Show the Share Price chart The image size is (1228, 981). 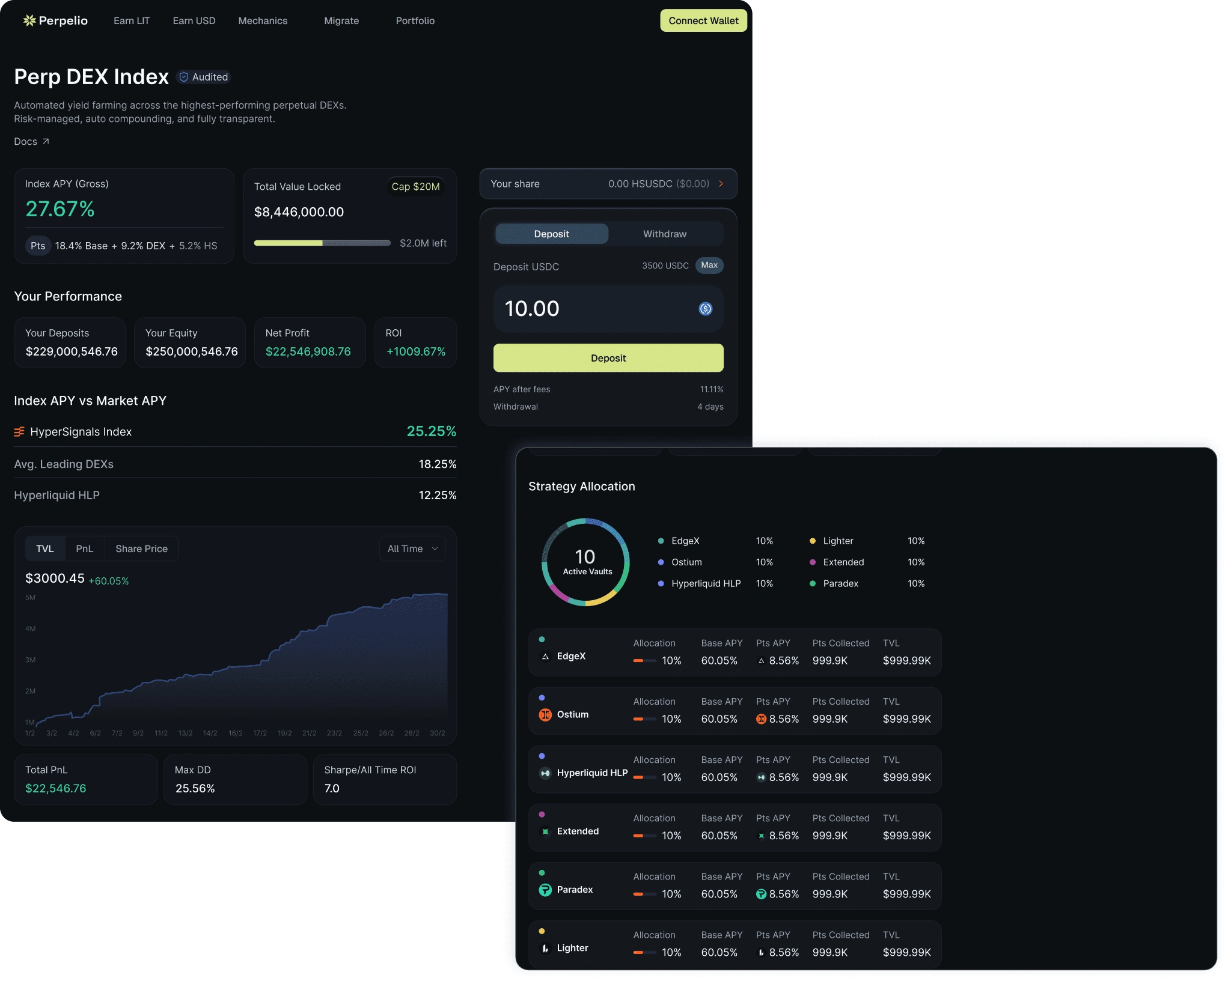pyautogui.click(x=142, y=548)
